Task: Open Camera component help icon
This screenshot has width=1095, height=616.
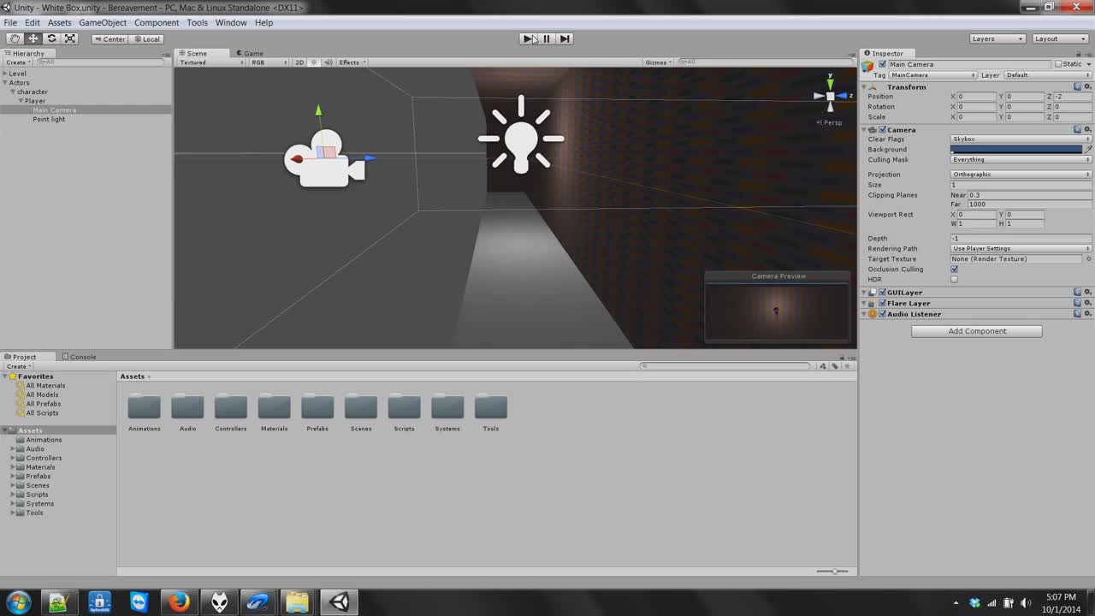Action: (1078, 130)
